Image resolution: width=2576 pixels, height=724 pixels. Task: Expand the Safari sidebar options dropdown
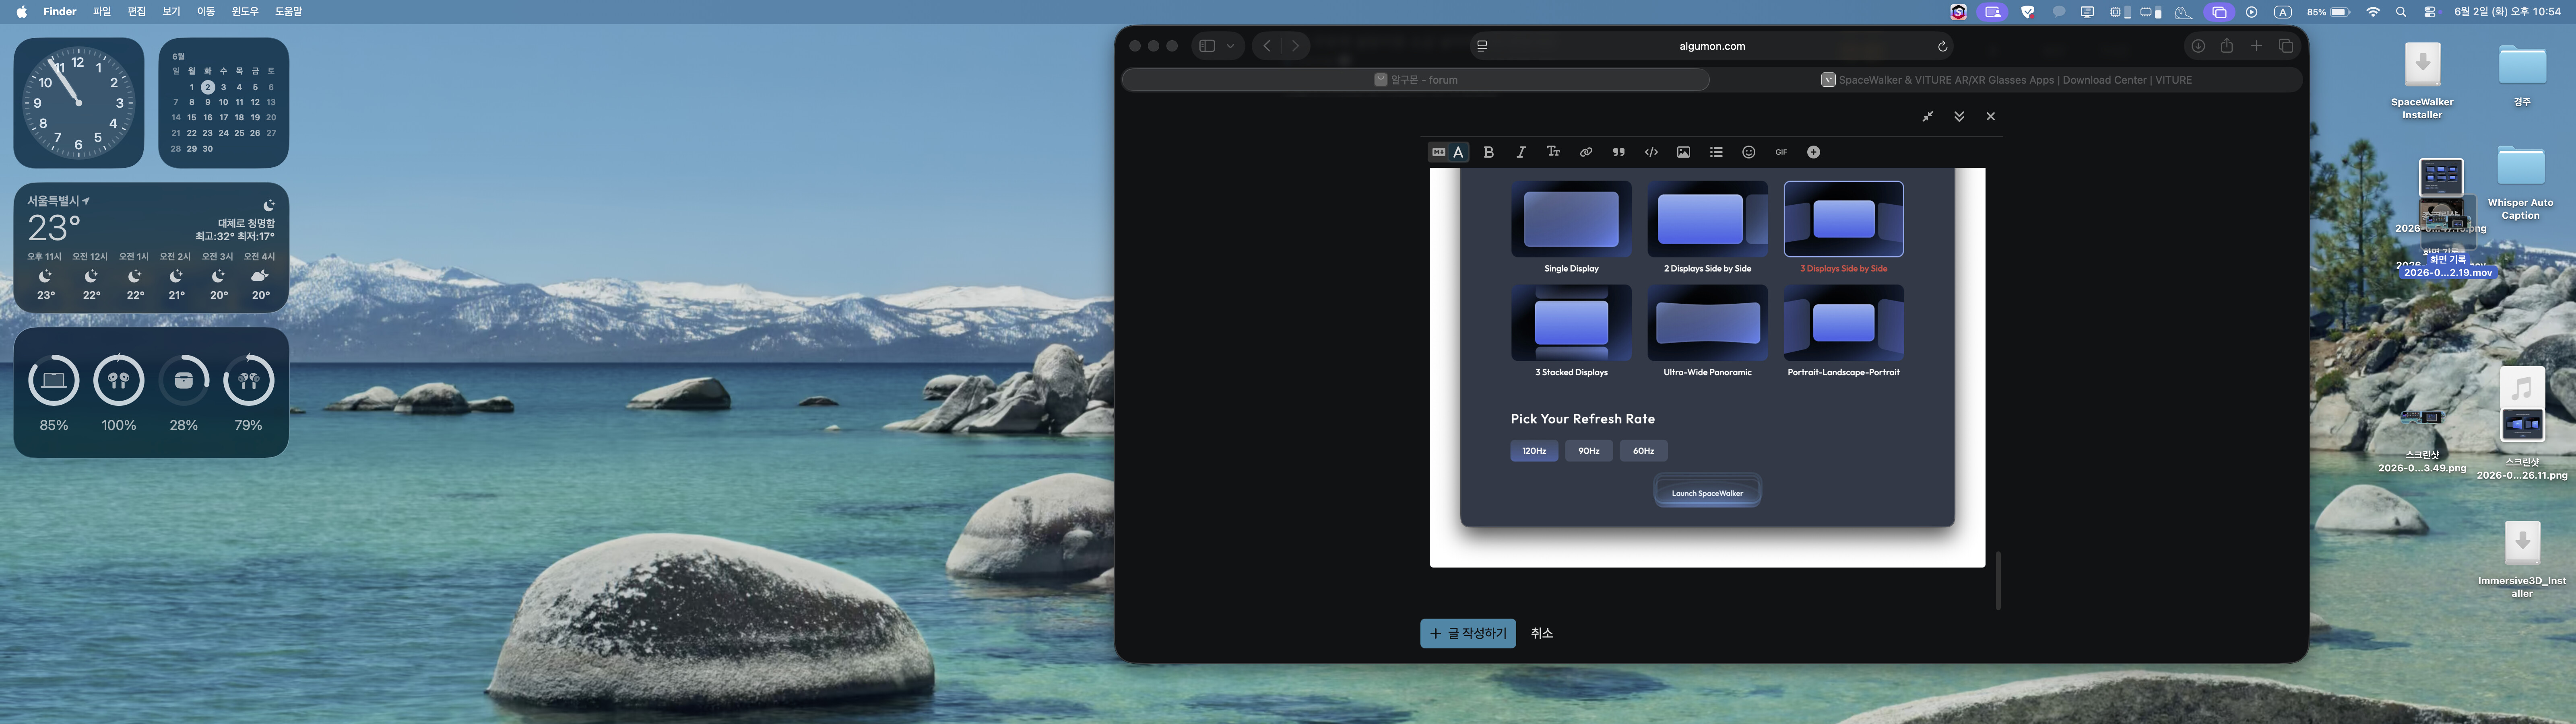(x=1231, y=46)
